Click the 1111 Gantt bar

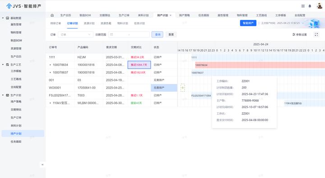[258, 57]
